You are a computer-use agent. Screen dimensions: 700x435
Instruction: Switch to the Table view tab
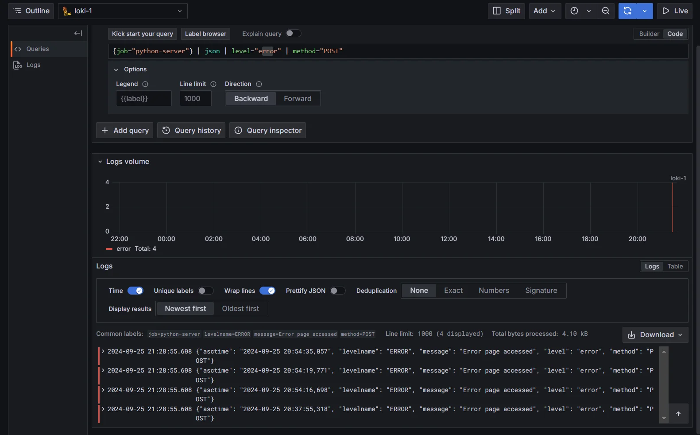pyautogui.click(x=675, y=266)
